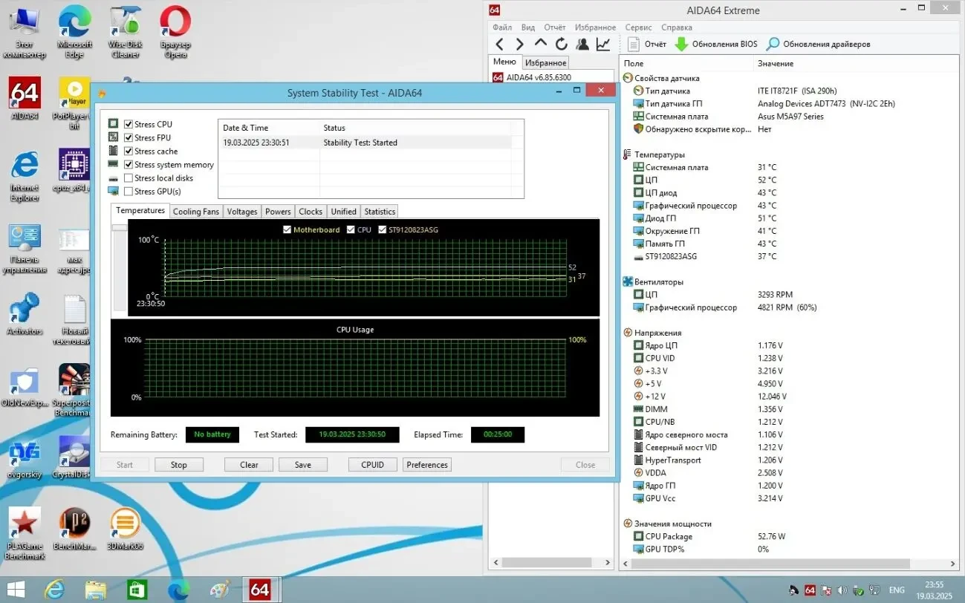Switch to AIDA64 taskbar button
Screen dimensions: 965x603
[259, 590]
